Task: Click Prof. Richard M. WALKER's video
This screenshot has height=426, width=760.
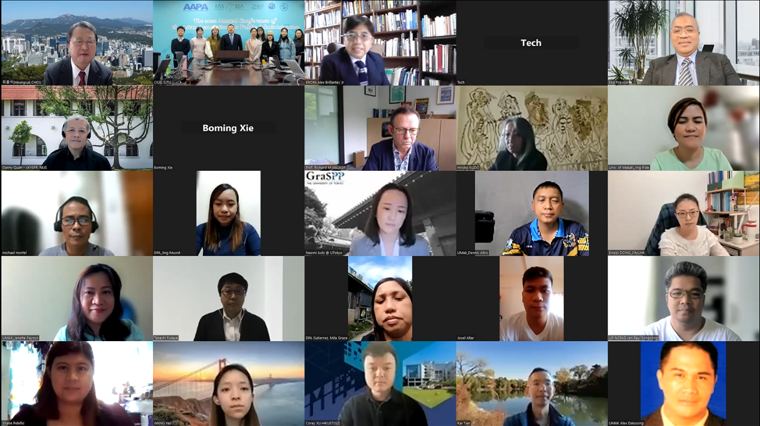Action: click(x=380, y=128)
